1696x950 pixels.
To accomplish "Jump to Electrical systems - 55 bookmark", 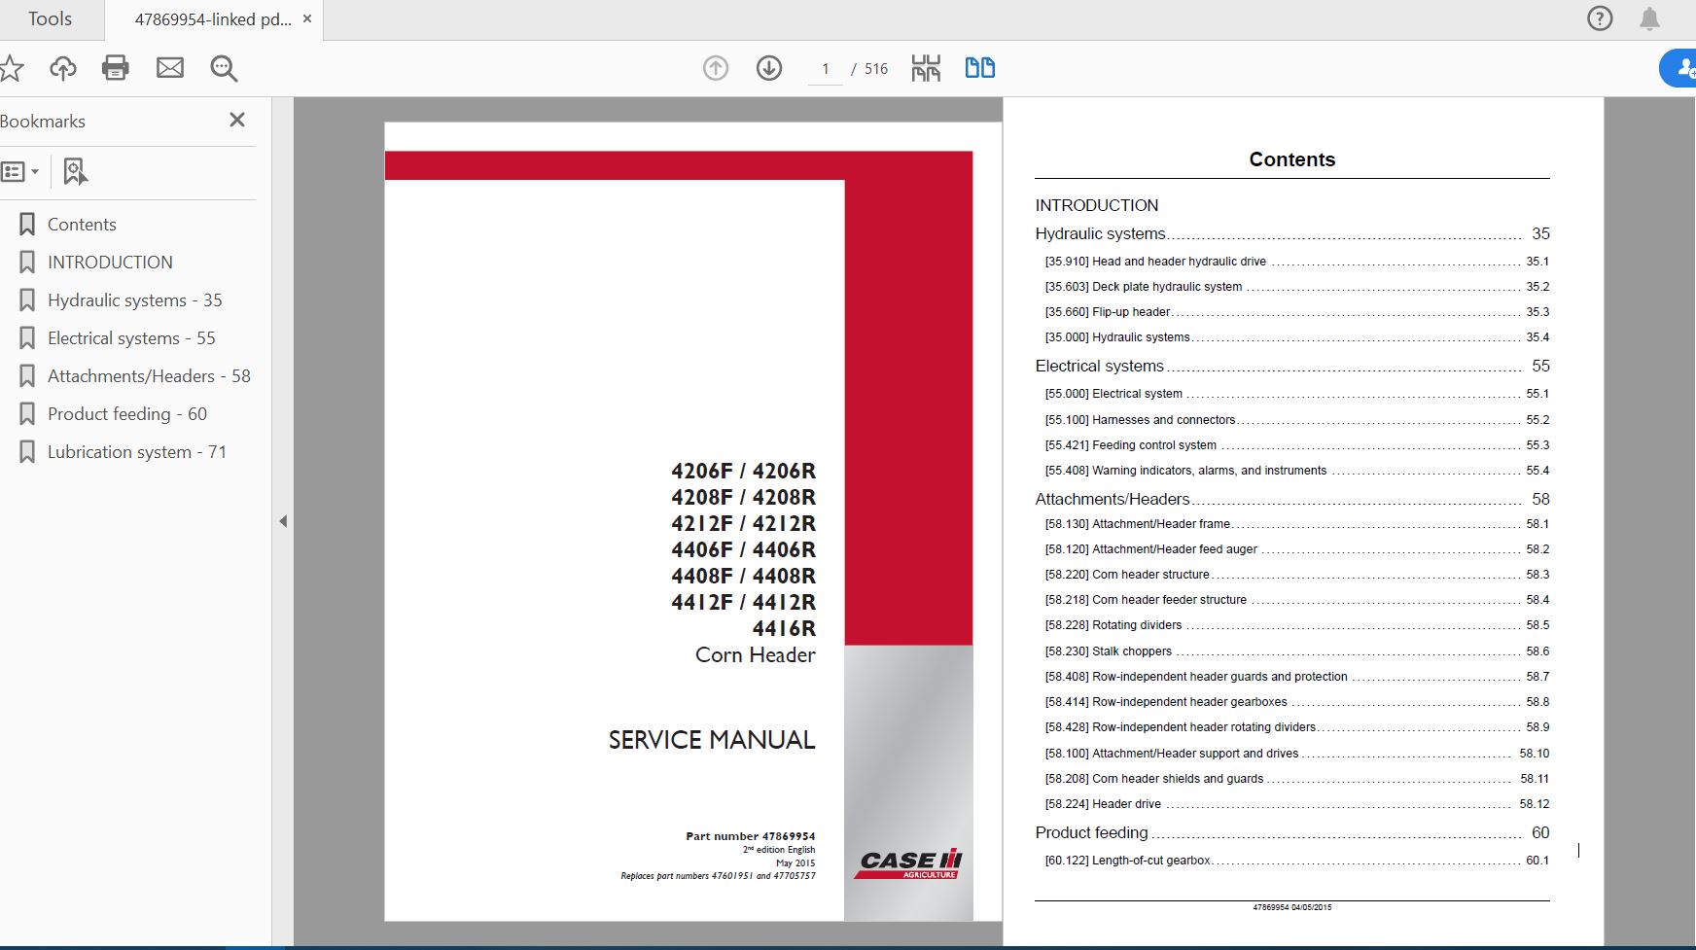I will 131,338.
